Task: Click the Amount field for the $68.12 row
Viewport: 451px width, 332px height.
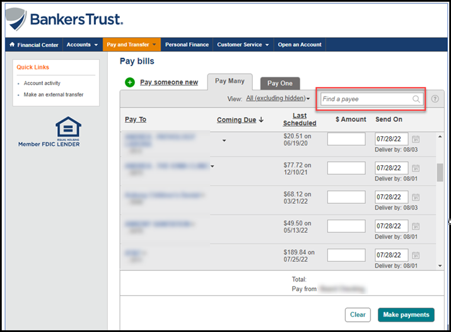Action: 346,197
